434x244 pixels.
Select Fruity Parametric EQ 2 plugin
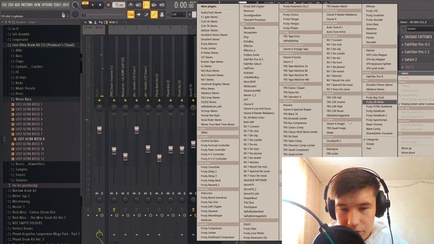tap(296, 6)
